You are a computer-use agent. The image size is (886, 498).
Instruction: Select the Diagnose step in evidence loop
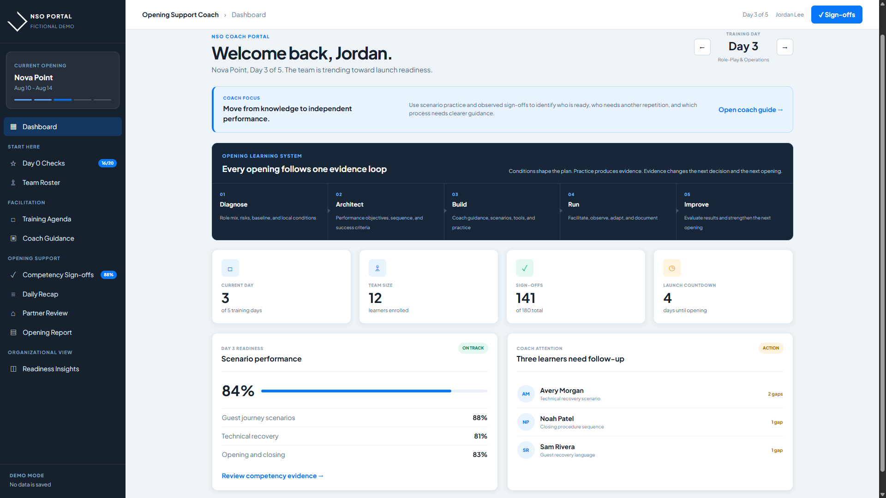(270, 211)
